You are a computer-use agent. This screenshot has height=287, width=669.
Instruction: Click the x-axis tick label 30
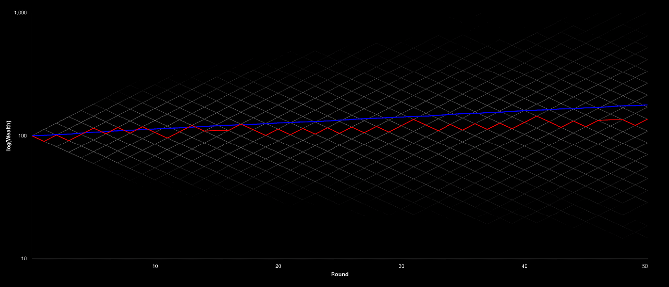coord(401,266)
